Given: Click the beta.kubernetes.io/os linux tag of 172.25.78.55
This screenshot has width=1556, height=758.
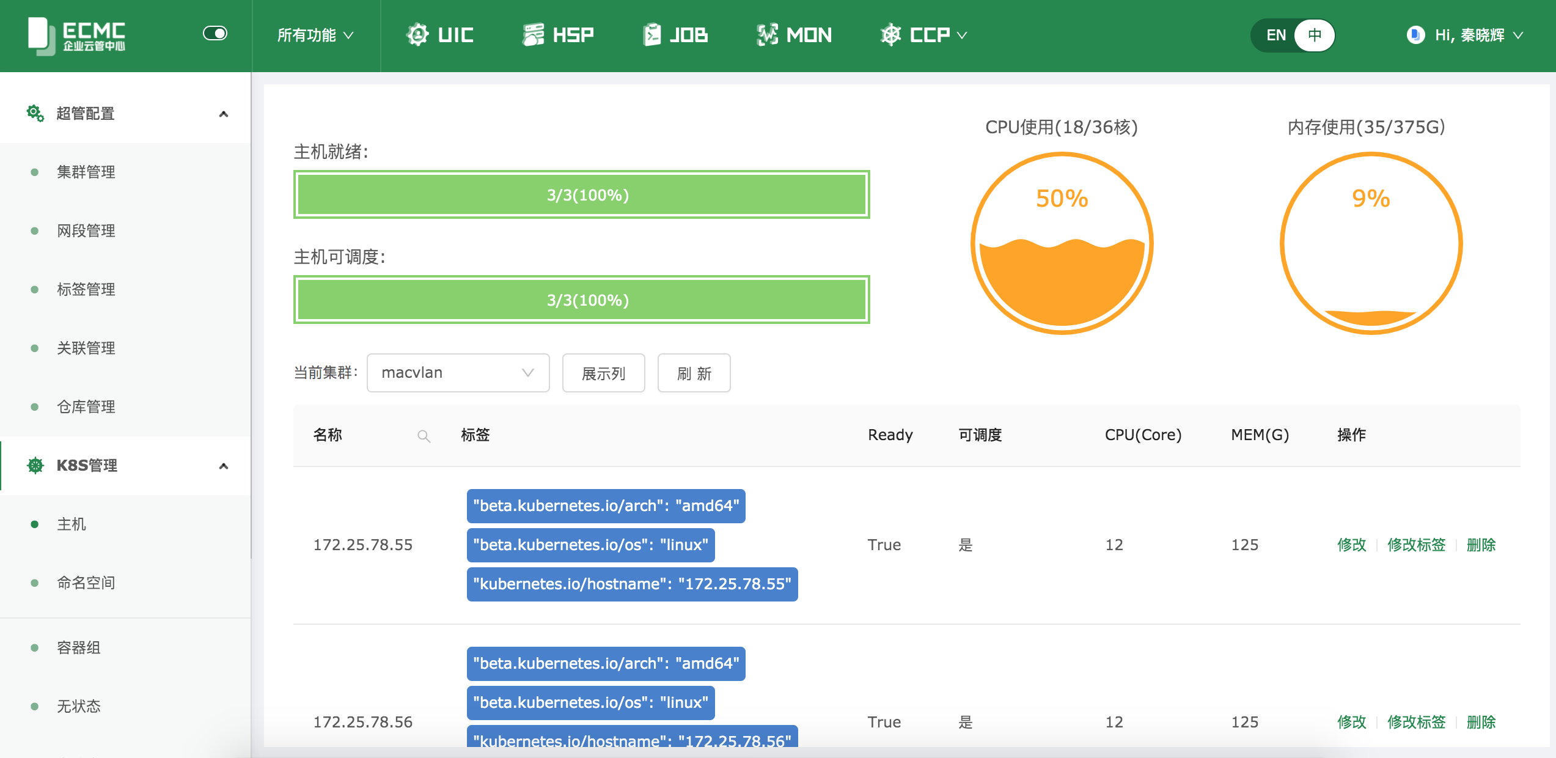Looking at the screenshot, I should click(x=590, y=545).
